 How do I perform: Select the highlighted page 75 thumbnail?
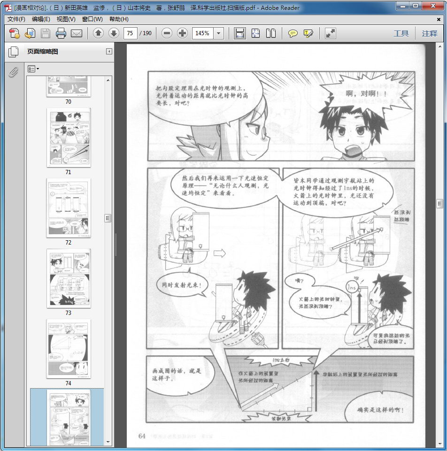[69, 417]
